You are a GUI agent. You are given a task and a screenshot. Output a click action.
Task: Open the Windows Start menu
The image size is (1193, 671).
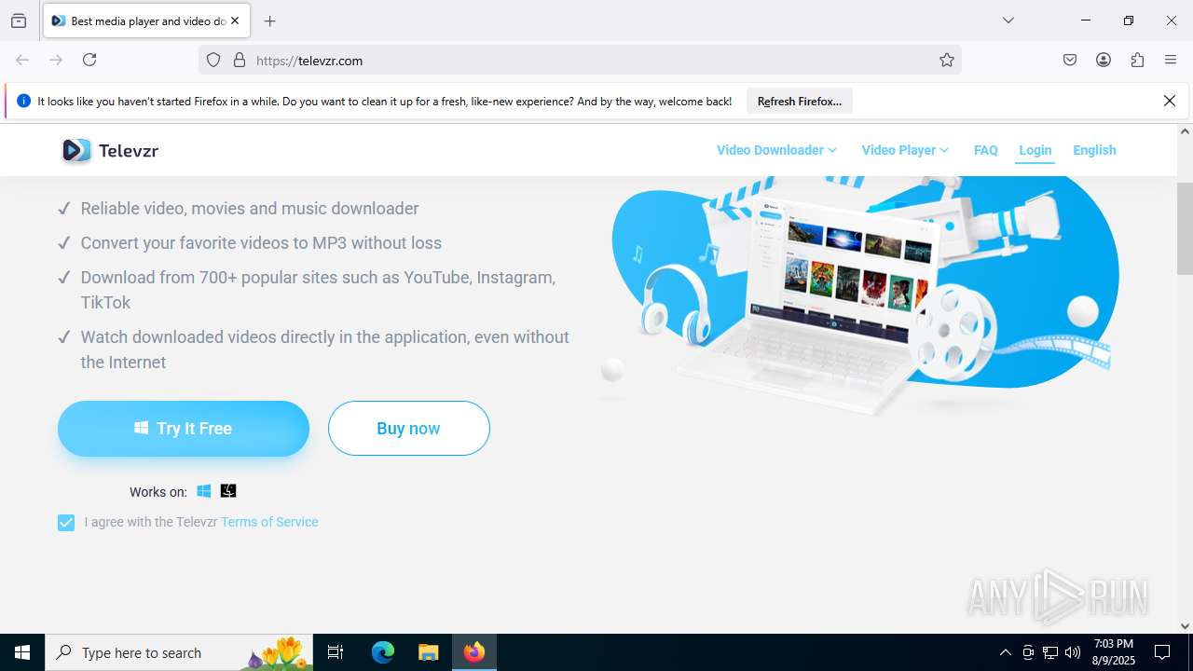[x=22, y=652]
